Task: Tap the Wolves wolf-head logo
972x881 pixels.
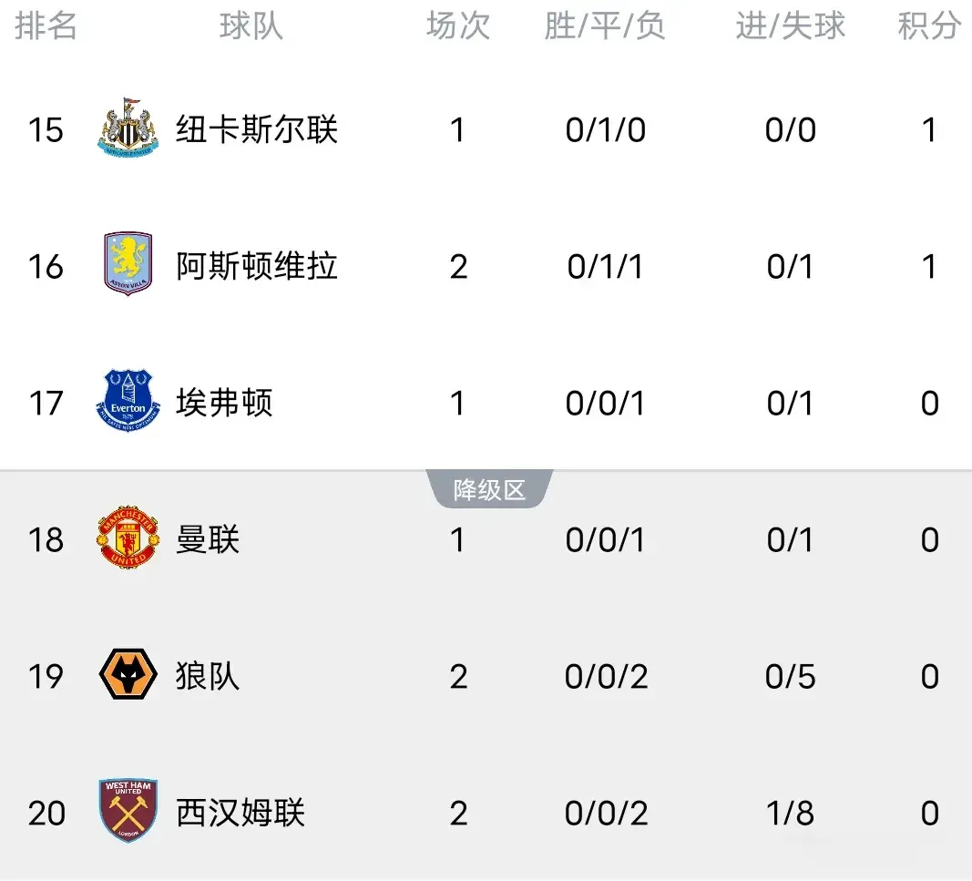Action: pos(128,674)
